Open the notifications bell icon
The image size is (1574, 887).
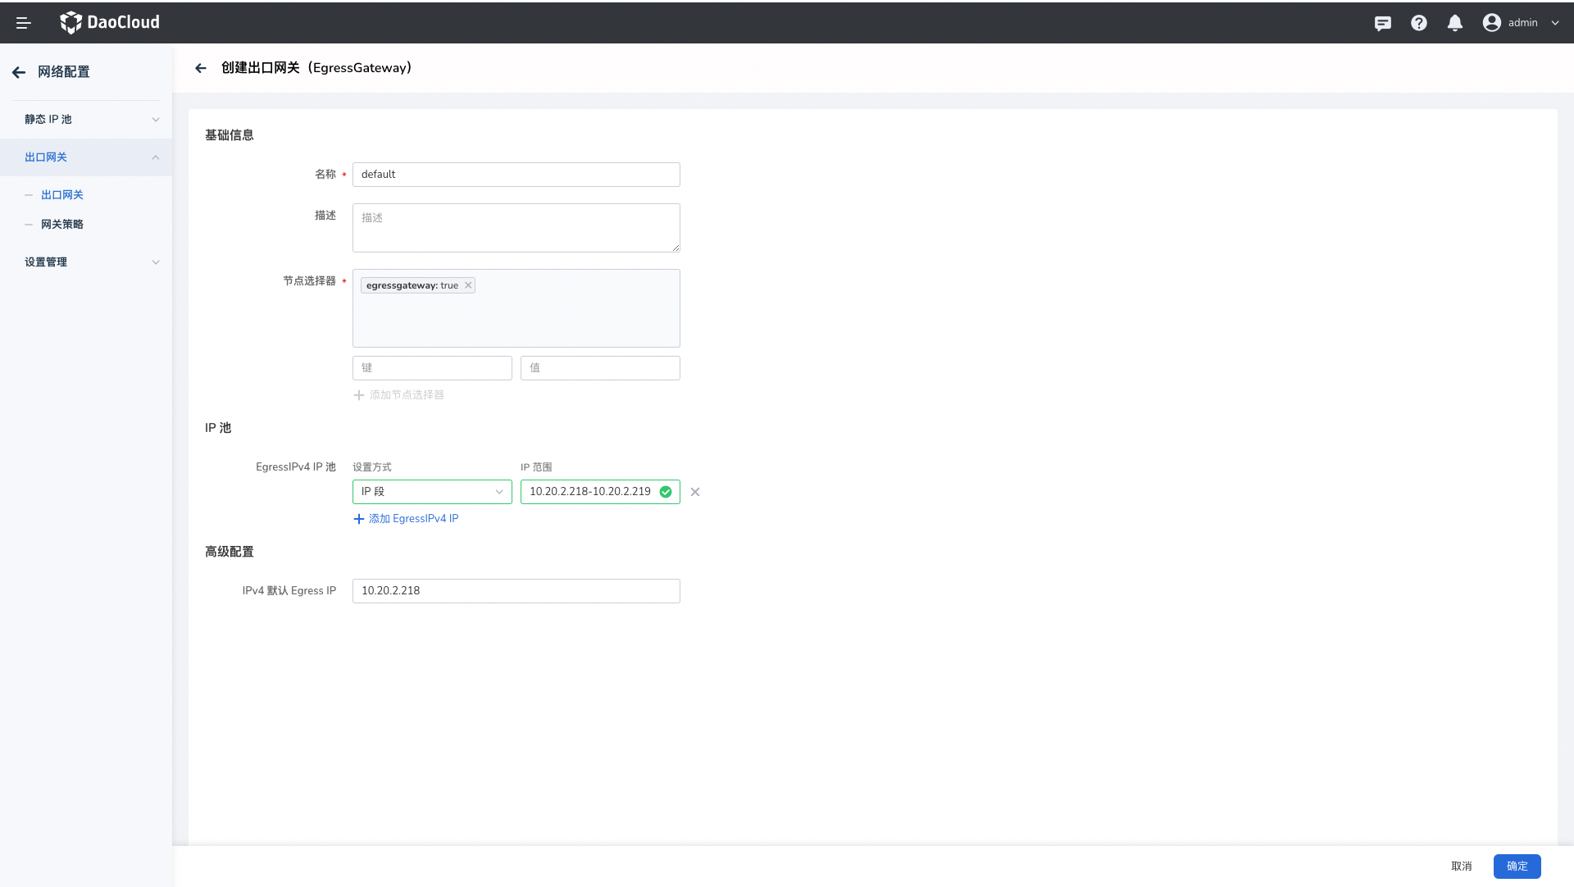coord(1455,23)
